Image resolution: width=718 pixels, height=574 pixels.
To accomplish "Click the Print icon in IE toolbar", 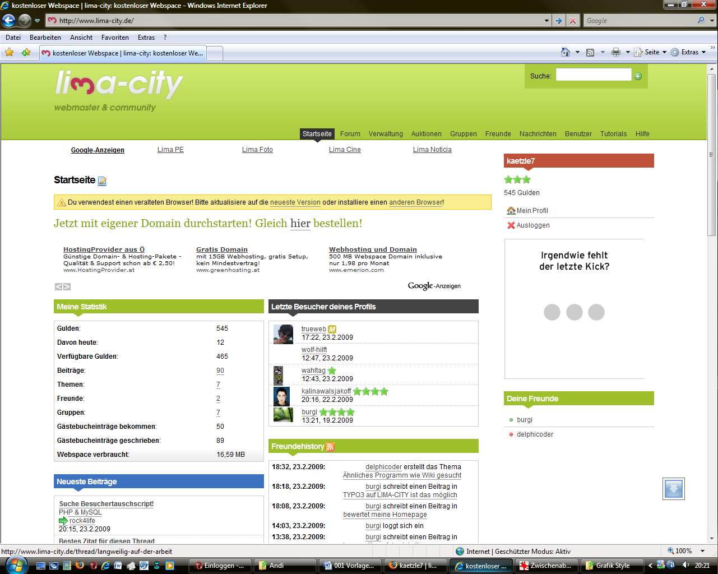I will pos(616,52).
